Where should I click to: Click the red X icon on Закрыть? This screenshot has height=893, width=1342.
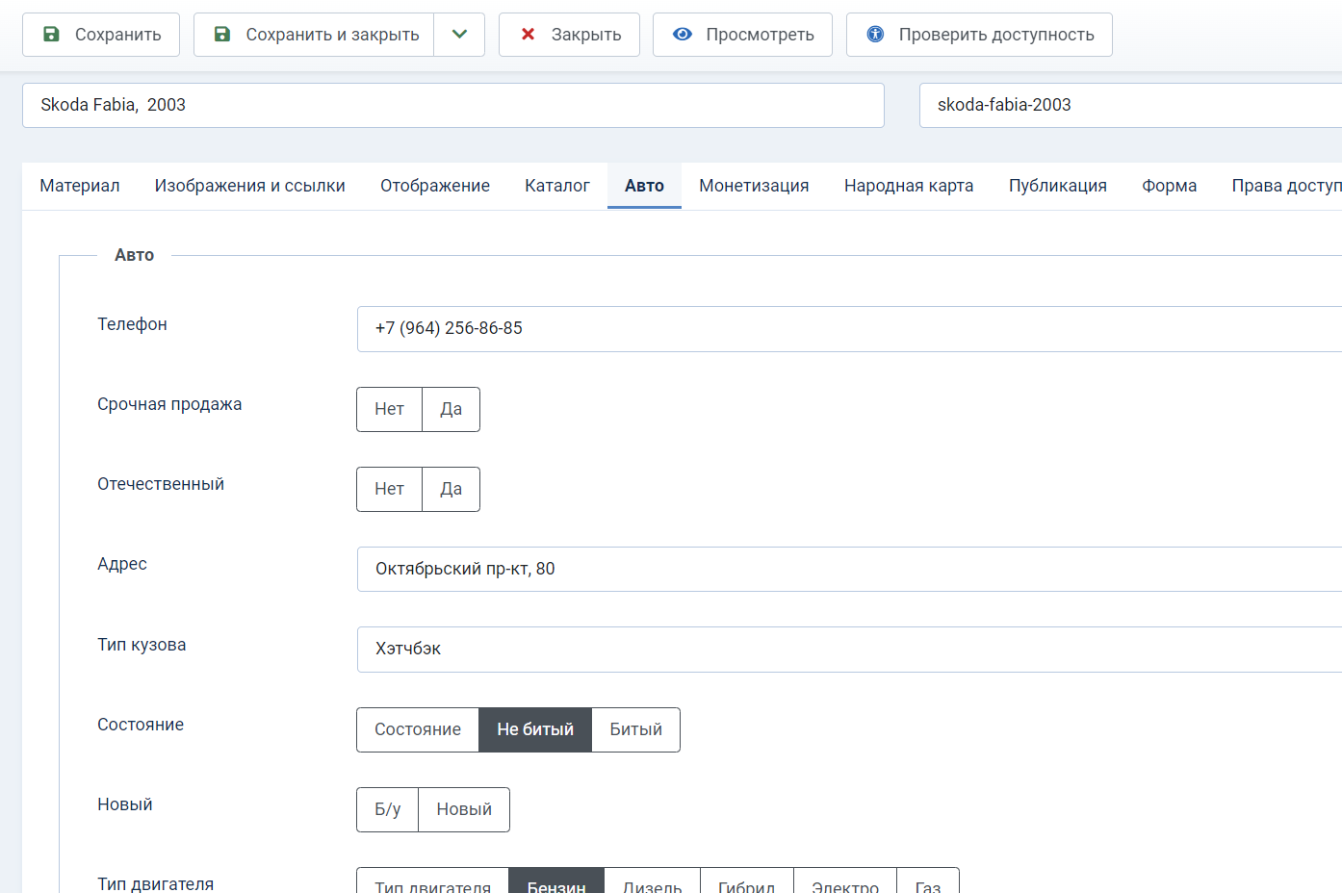[528, 35]
